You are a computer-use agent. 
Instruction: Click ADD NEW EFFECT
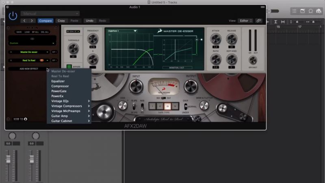(29, 69)
